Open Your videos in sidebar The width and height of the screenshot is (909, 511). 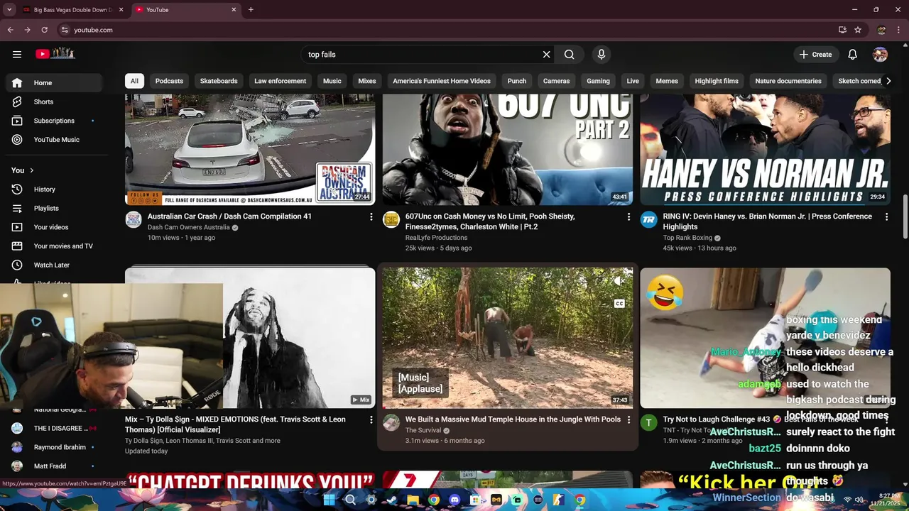(54, 227)
